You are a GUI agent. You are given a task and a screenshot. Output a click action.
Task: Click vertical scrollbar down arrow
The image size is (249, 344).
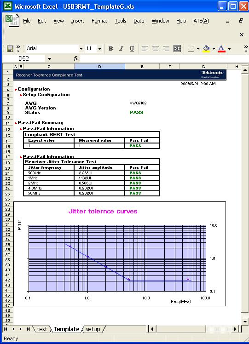tap(245, 322)
